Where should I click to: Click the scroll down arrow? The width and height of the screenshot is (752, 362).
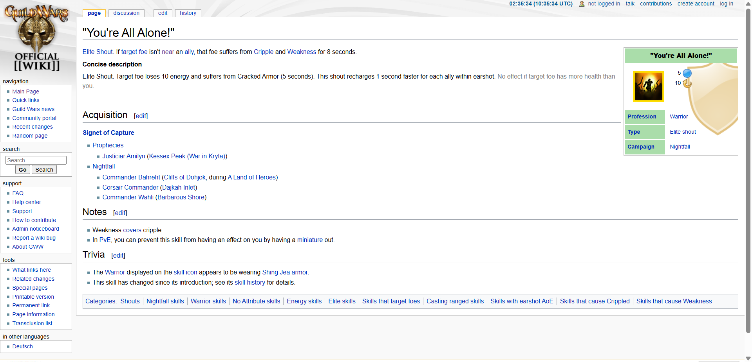click(x=748, y=358)
